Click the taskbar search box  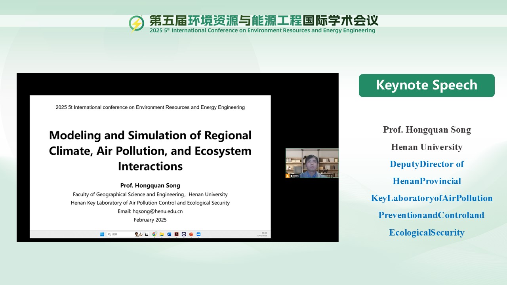[x=119, y=234]
